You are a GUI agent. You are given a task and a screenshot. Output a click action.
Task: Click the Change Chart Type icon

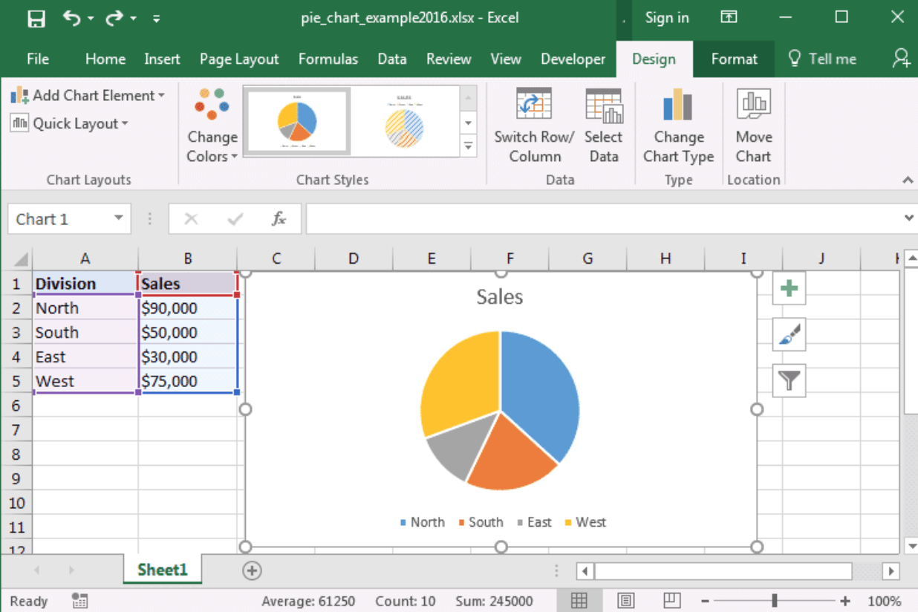pyautogui.click(x=678, y=105)
